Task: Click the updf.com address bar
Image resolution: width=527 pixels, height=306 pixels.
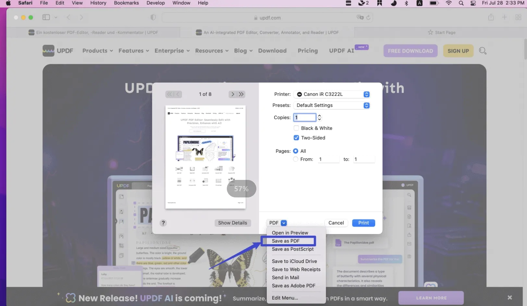Action: [267, 18]
